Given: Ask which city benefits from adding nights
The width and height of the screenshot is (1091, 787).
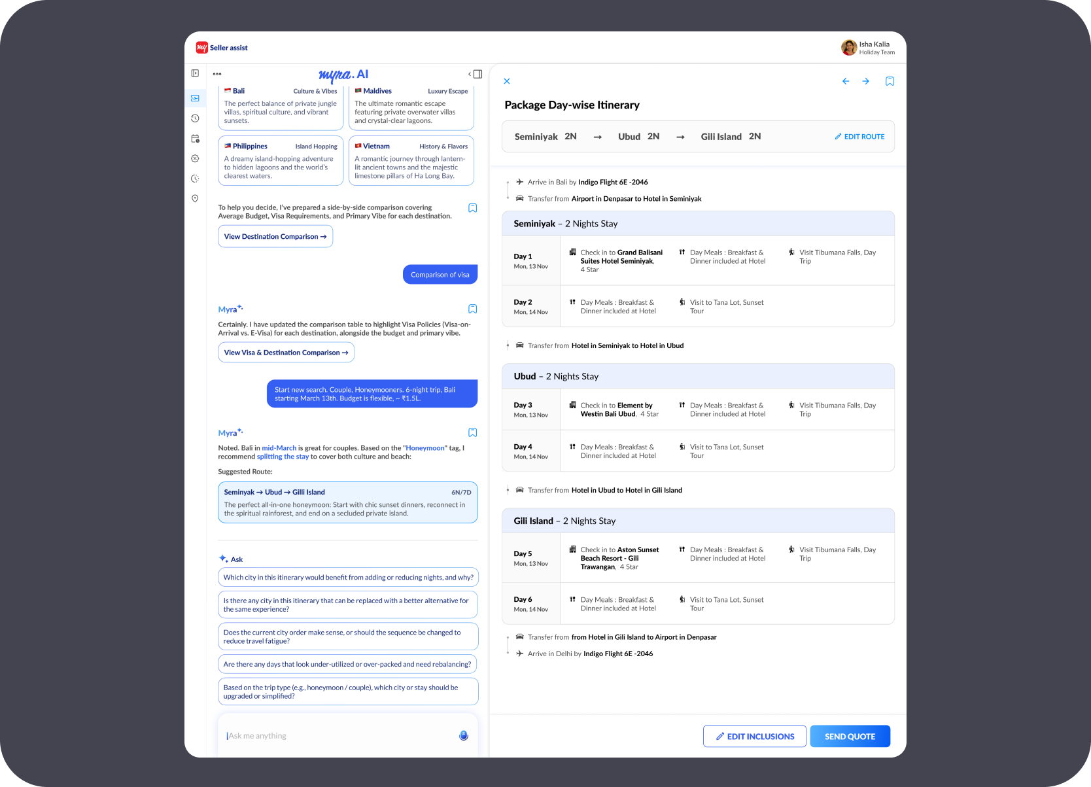Looking at the screenshot, I should pos(348,577).
